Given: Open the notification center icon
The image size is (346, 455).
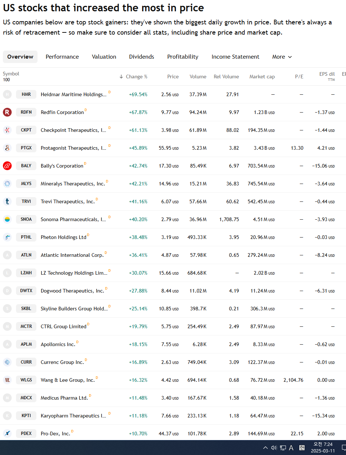Looking at the screenshot, I should click(x=343, y=448).
